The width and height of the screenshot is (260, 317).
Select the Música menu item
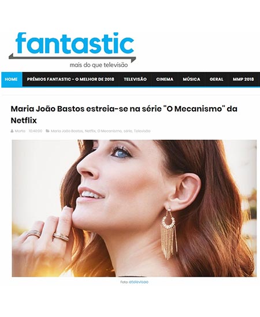(x=191, y=80)
